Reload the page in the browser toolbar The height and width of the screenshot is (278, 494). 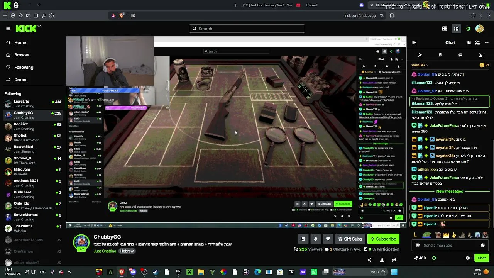click(x=474, y=15)
